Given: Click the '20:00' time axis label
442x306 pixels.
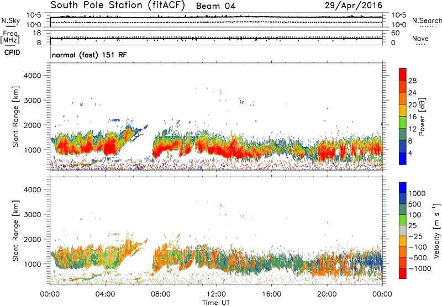Looking at the screenshot, I should pos(327,294).
